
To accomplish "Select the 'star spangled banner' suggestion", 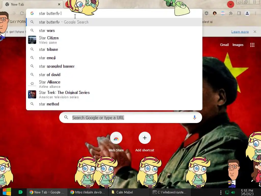I will 114,66.
